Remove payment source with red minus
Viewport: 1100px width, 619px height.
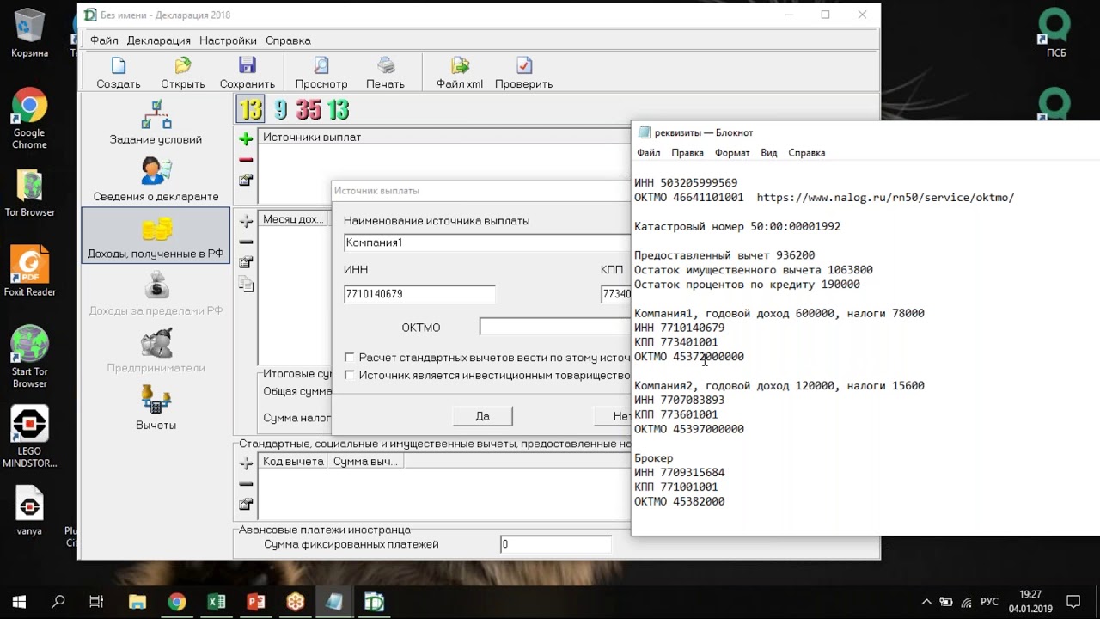coord(246,160)
